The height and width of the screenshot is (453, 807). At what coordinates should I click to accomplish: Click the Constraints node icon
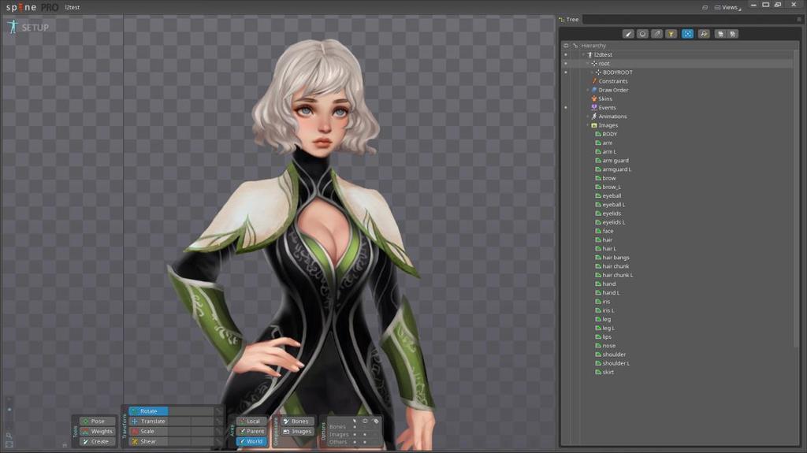click(594, 81)
